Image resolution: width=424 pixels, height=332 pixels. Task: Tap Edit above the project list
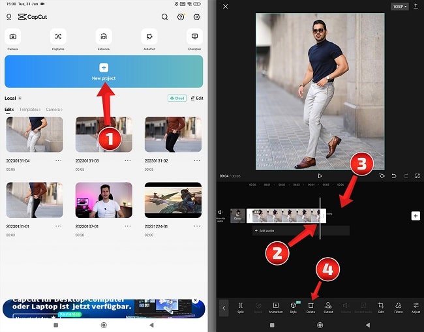(x=197, y=98)
